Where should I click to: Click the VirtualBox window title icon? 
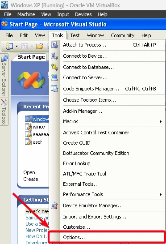point(4,5)
